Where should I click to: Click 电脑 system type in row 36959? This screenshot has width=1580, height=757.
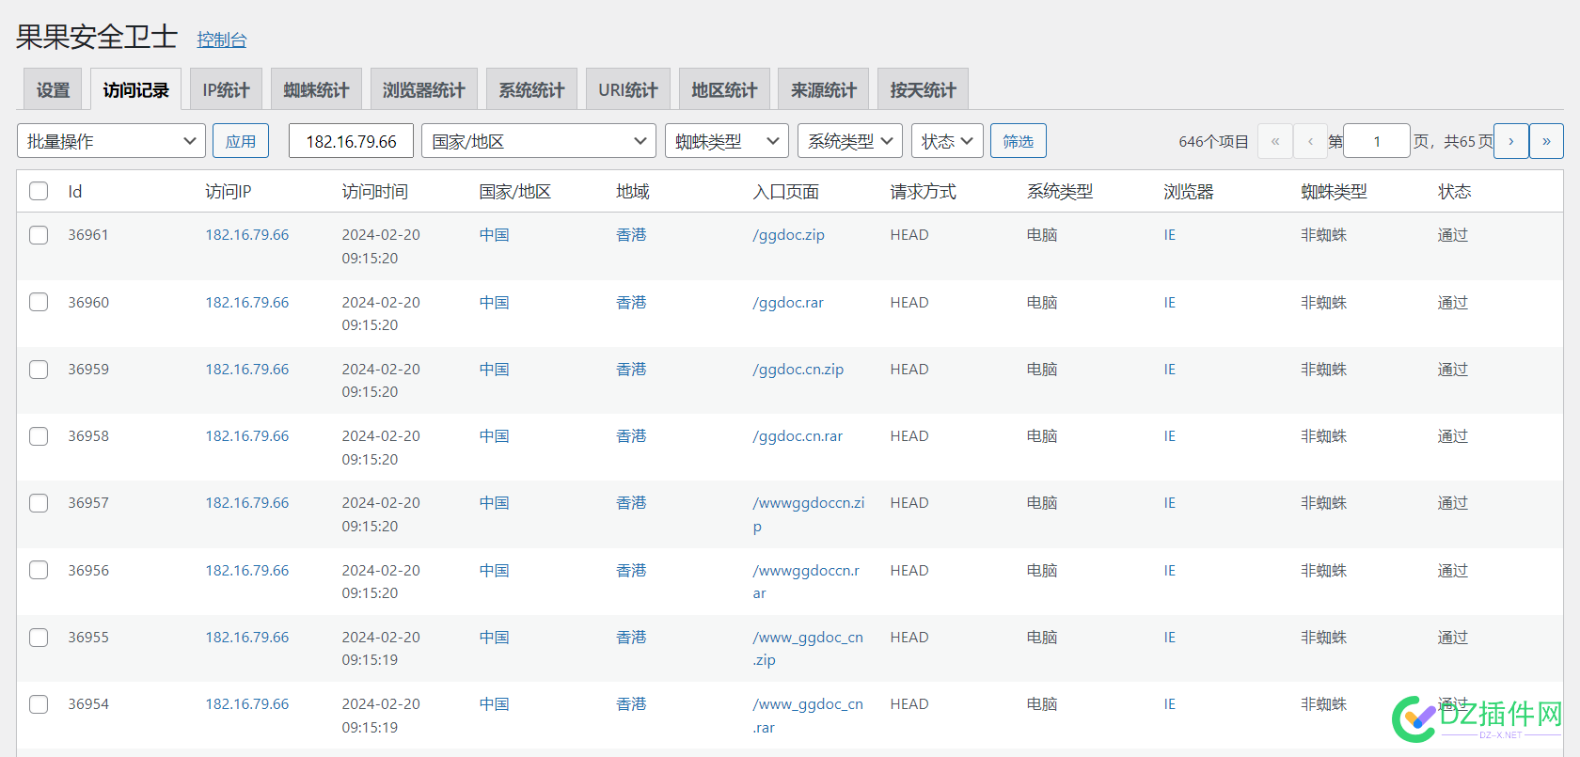click(x=1042, y=370)
